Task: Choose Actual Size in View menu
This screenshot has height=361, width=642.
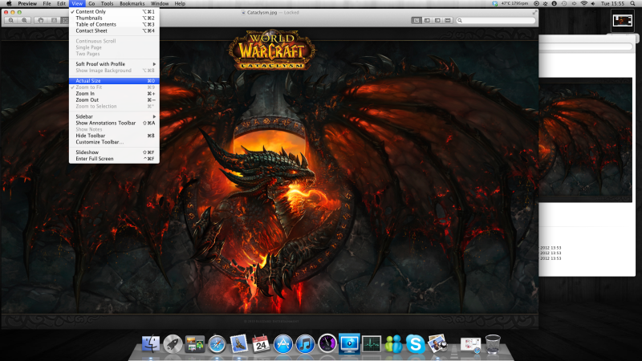Action: tap(114, 81)
